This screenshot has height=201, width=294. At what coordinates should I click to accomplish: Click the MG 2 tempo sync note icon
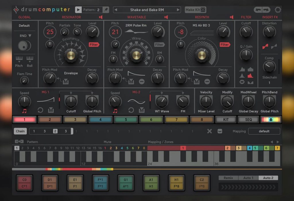point(115,111)
